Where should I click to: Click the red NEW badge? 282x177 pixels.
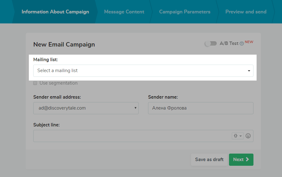pyautogui.click(x=249, y=42)
